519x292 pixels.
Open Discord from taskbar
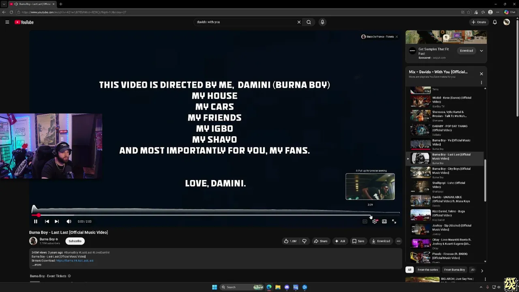tap(287, 287)
